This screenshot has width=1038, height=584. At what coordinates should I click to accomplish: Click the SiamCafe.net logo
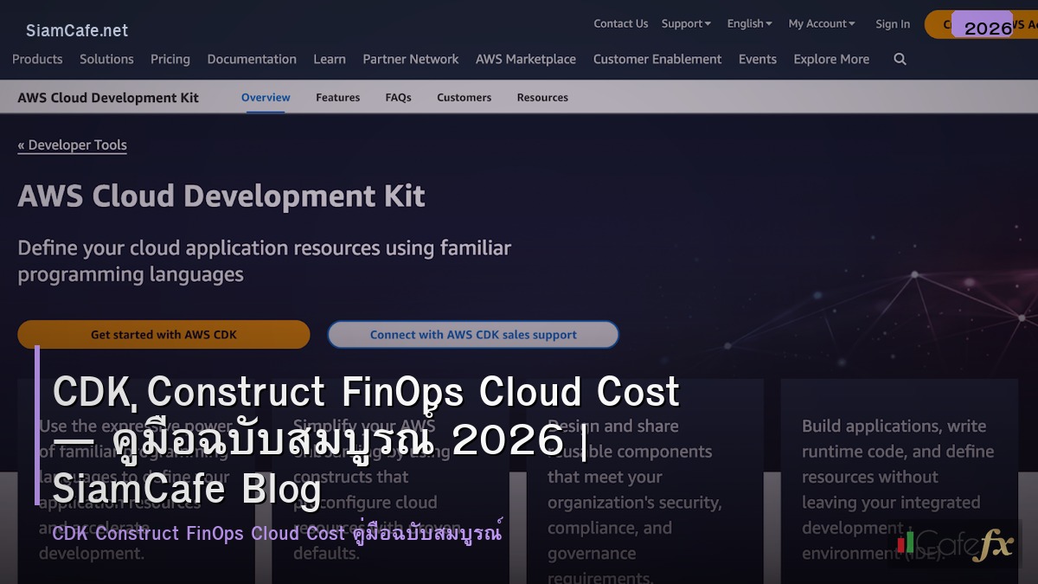(x=76, y=30)
